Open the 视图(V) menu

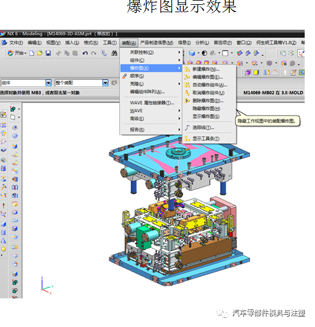coord(54,43)
